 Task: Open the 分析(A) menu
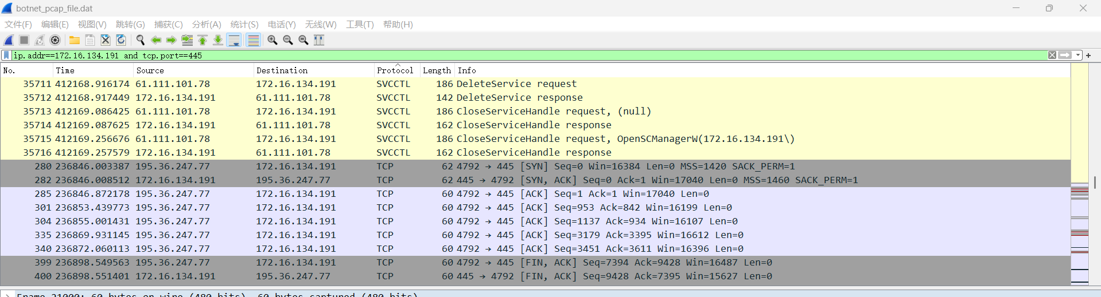point(207,25)
